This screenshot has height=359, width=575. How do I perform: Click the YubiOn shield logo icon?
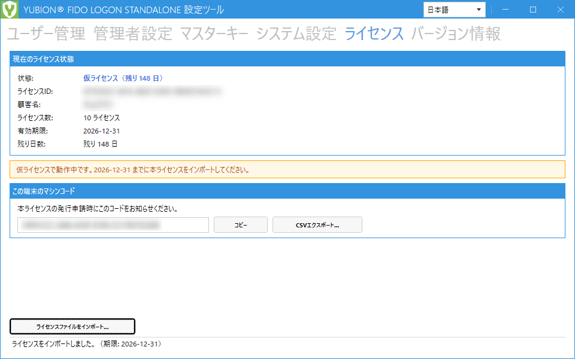click(9, 9)
